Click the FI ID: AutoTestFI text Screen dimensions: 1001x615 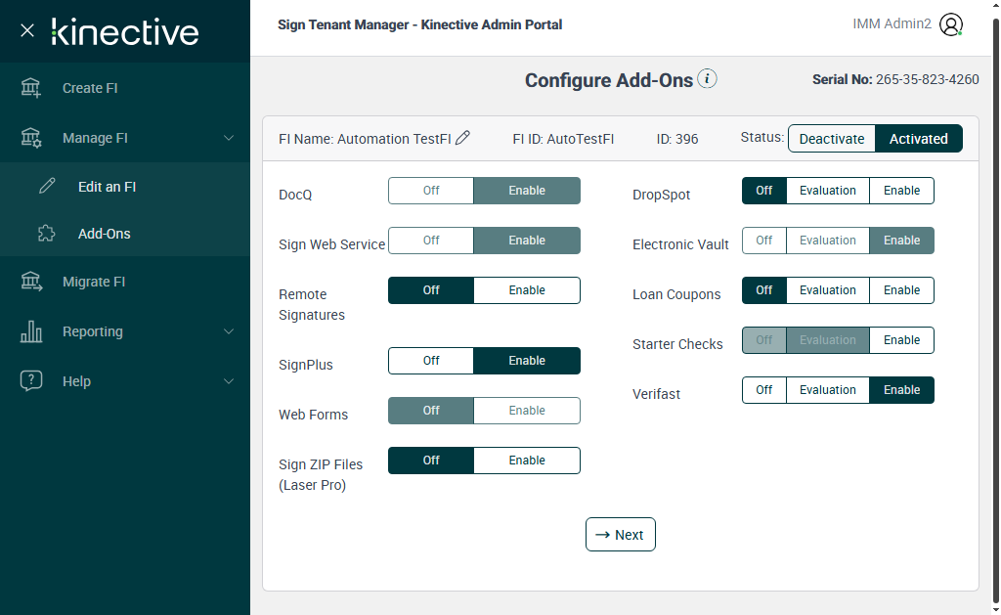point(563,139)
